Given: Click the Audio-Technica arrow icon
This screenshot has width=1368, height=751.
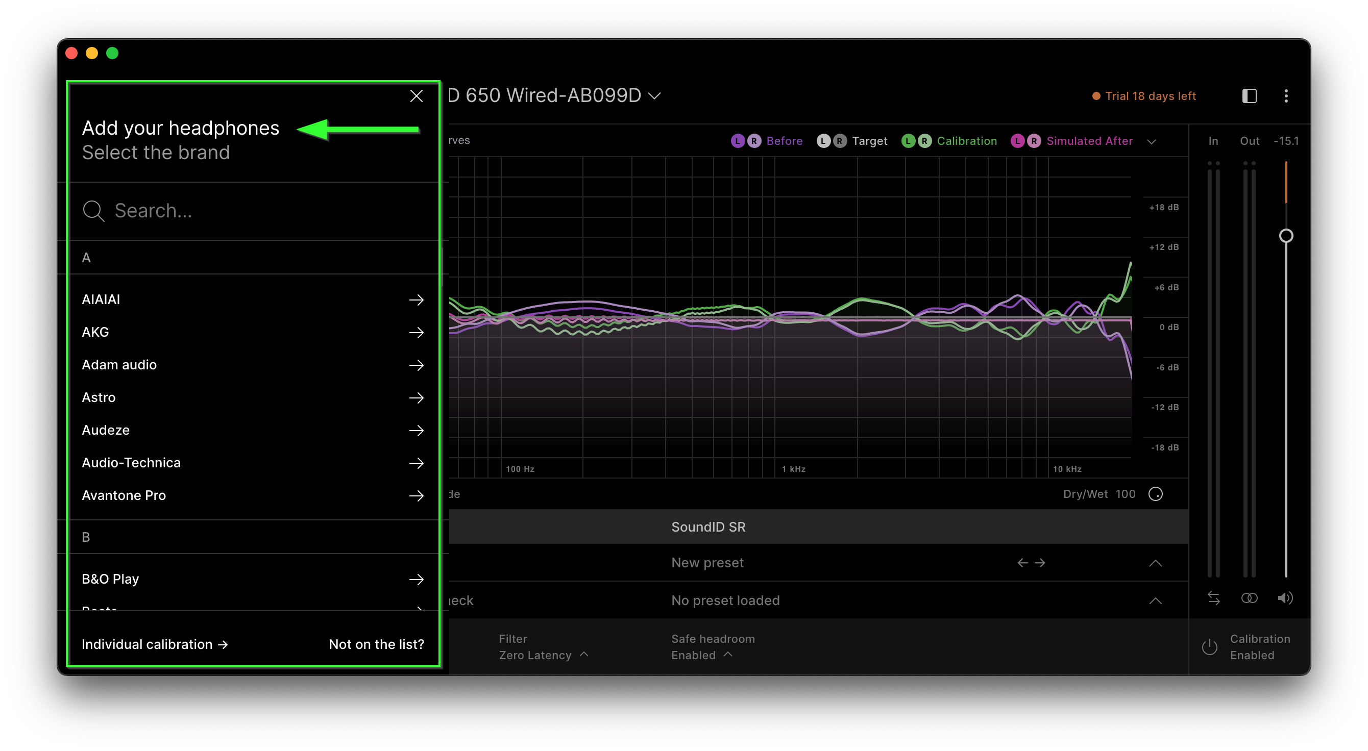Looking at the screenshot, I should tap(417, 463).
